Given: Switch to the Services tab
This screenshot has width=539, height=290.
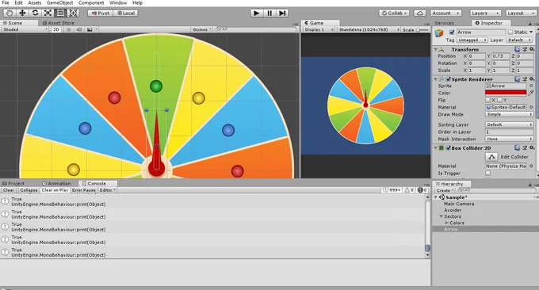Looking at the screenshot, I should click(x=444, y=23).
